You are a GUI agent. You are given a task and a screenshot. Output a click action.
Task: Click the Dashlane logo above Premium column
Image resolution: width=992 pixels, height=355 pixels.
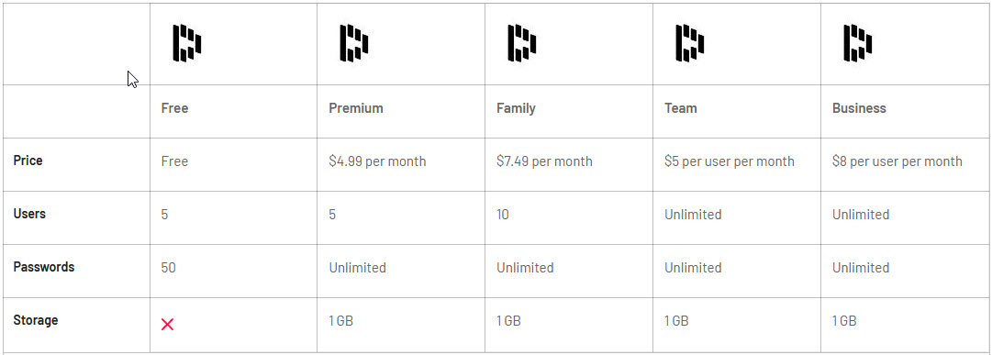pyautogui.click(x=354, y=43)
